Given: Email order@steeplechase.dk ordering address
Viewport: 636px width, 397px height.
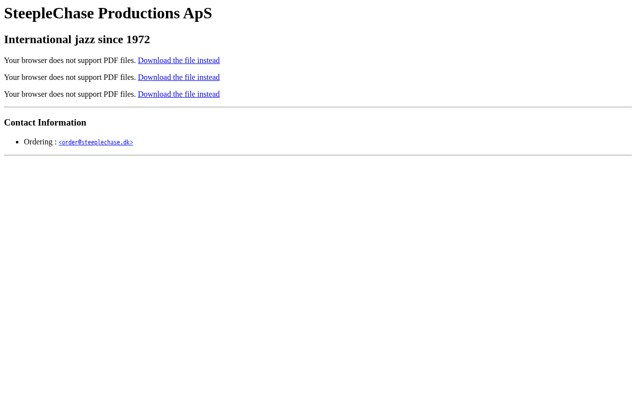Looking at the screenshot, I should pyautogui.click(x=96, y=142).
